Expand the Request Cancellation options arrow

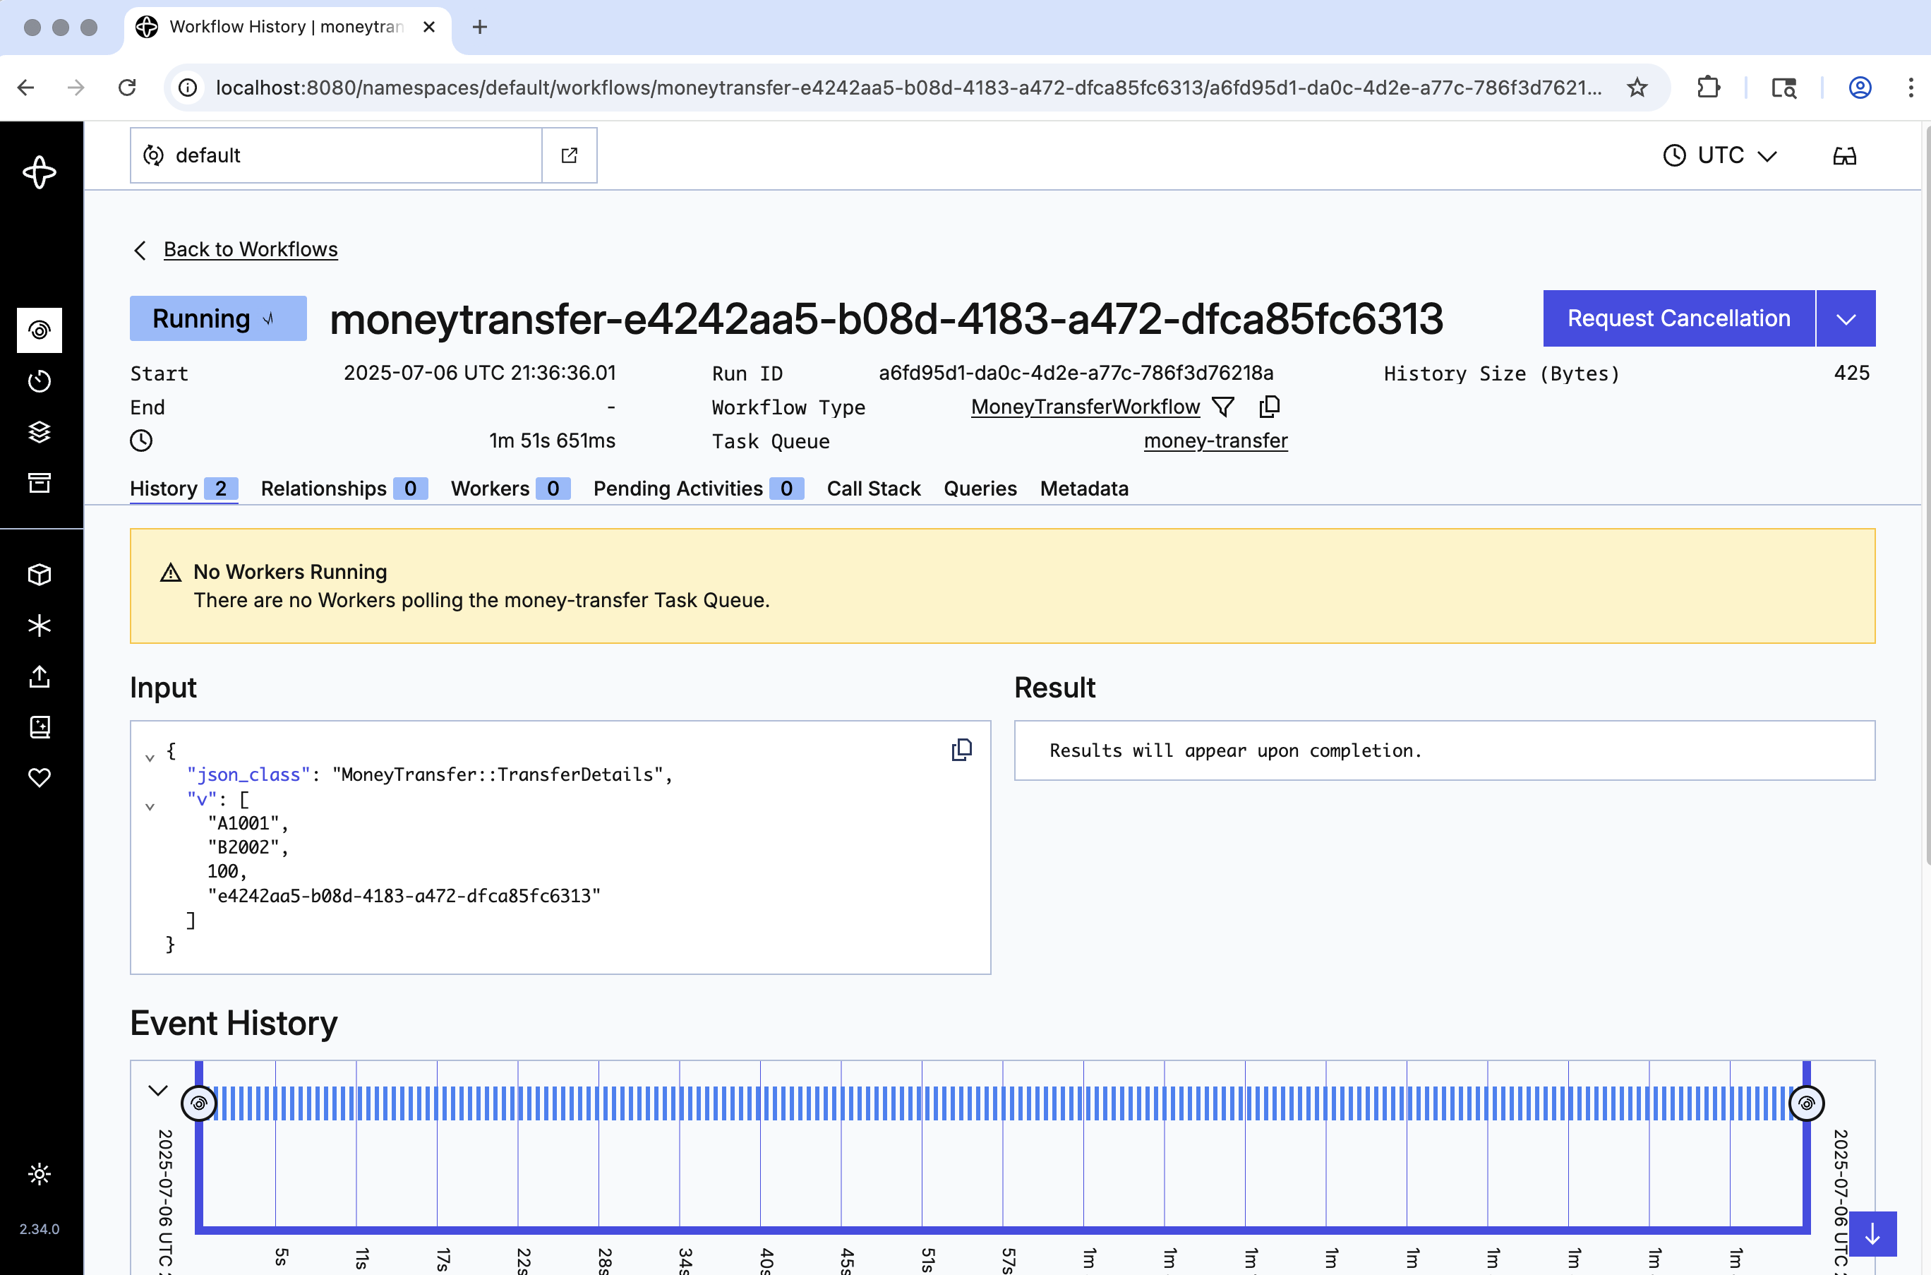(1845, 319)
